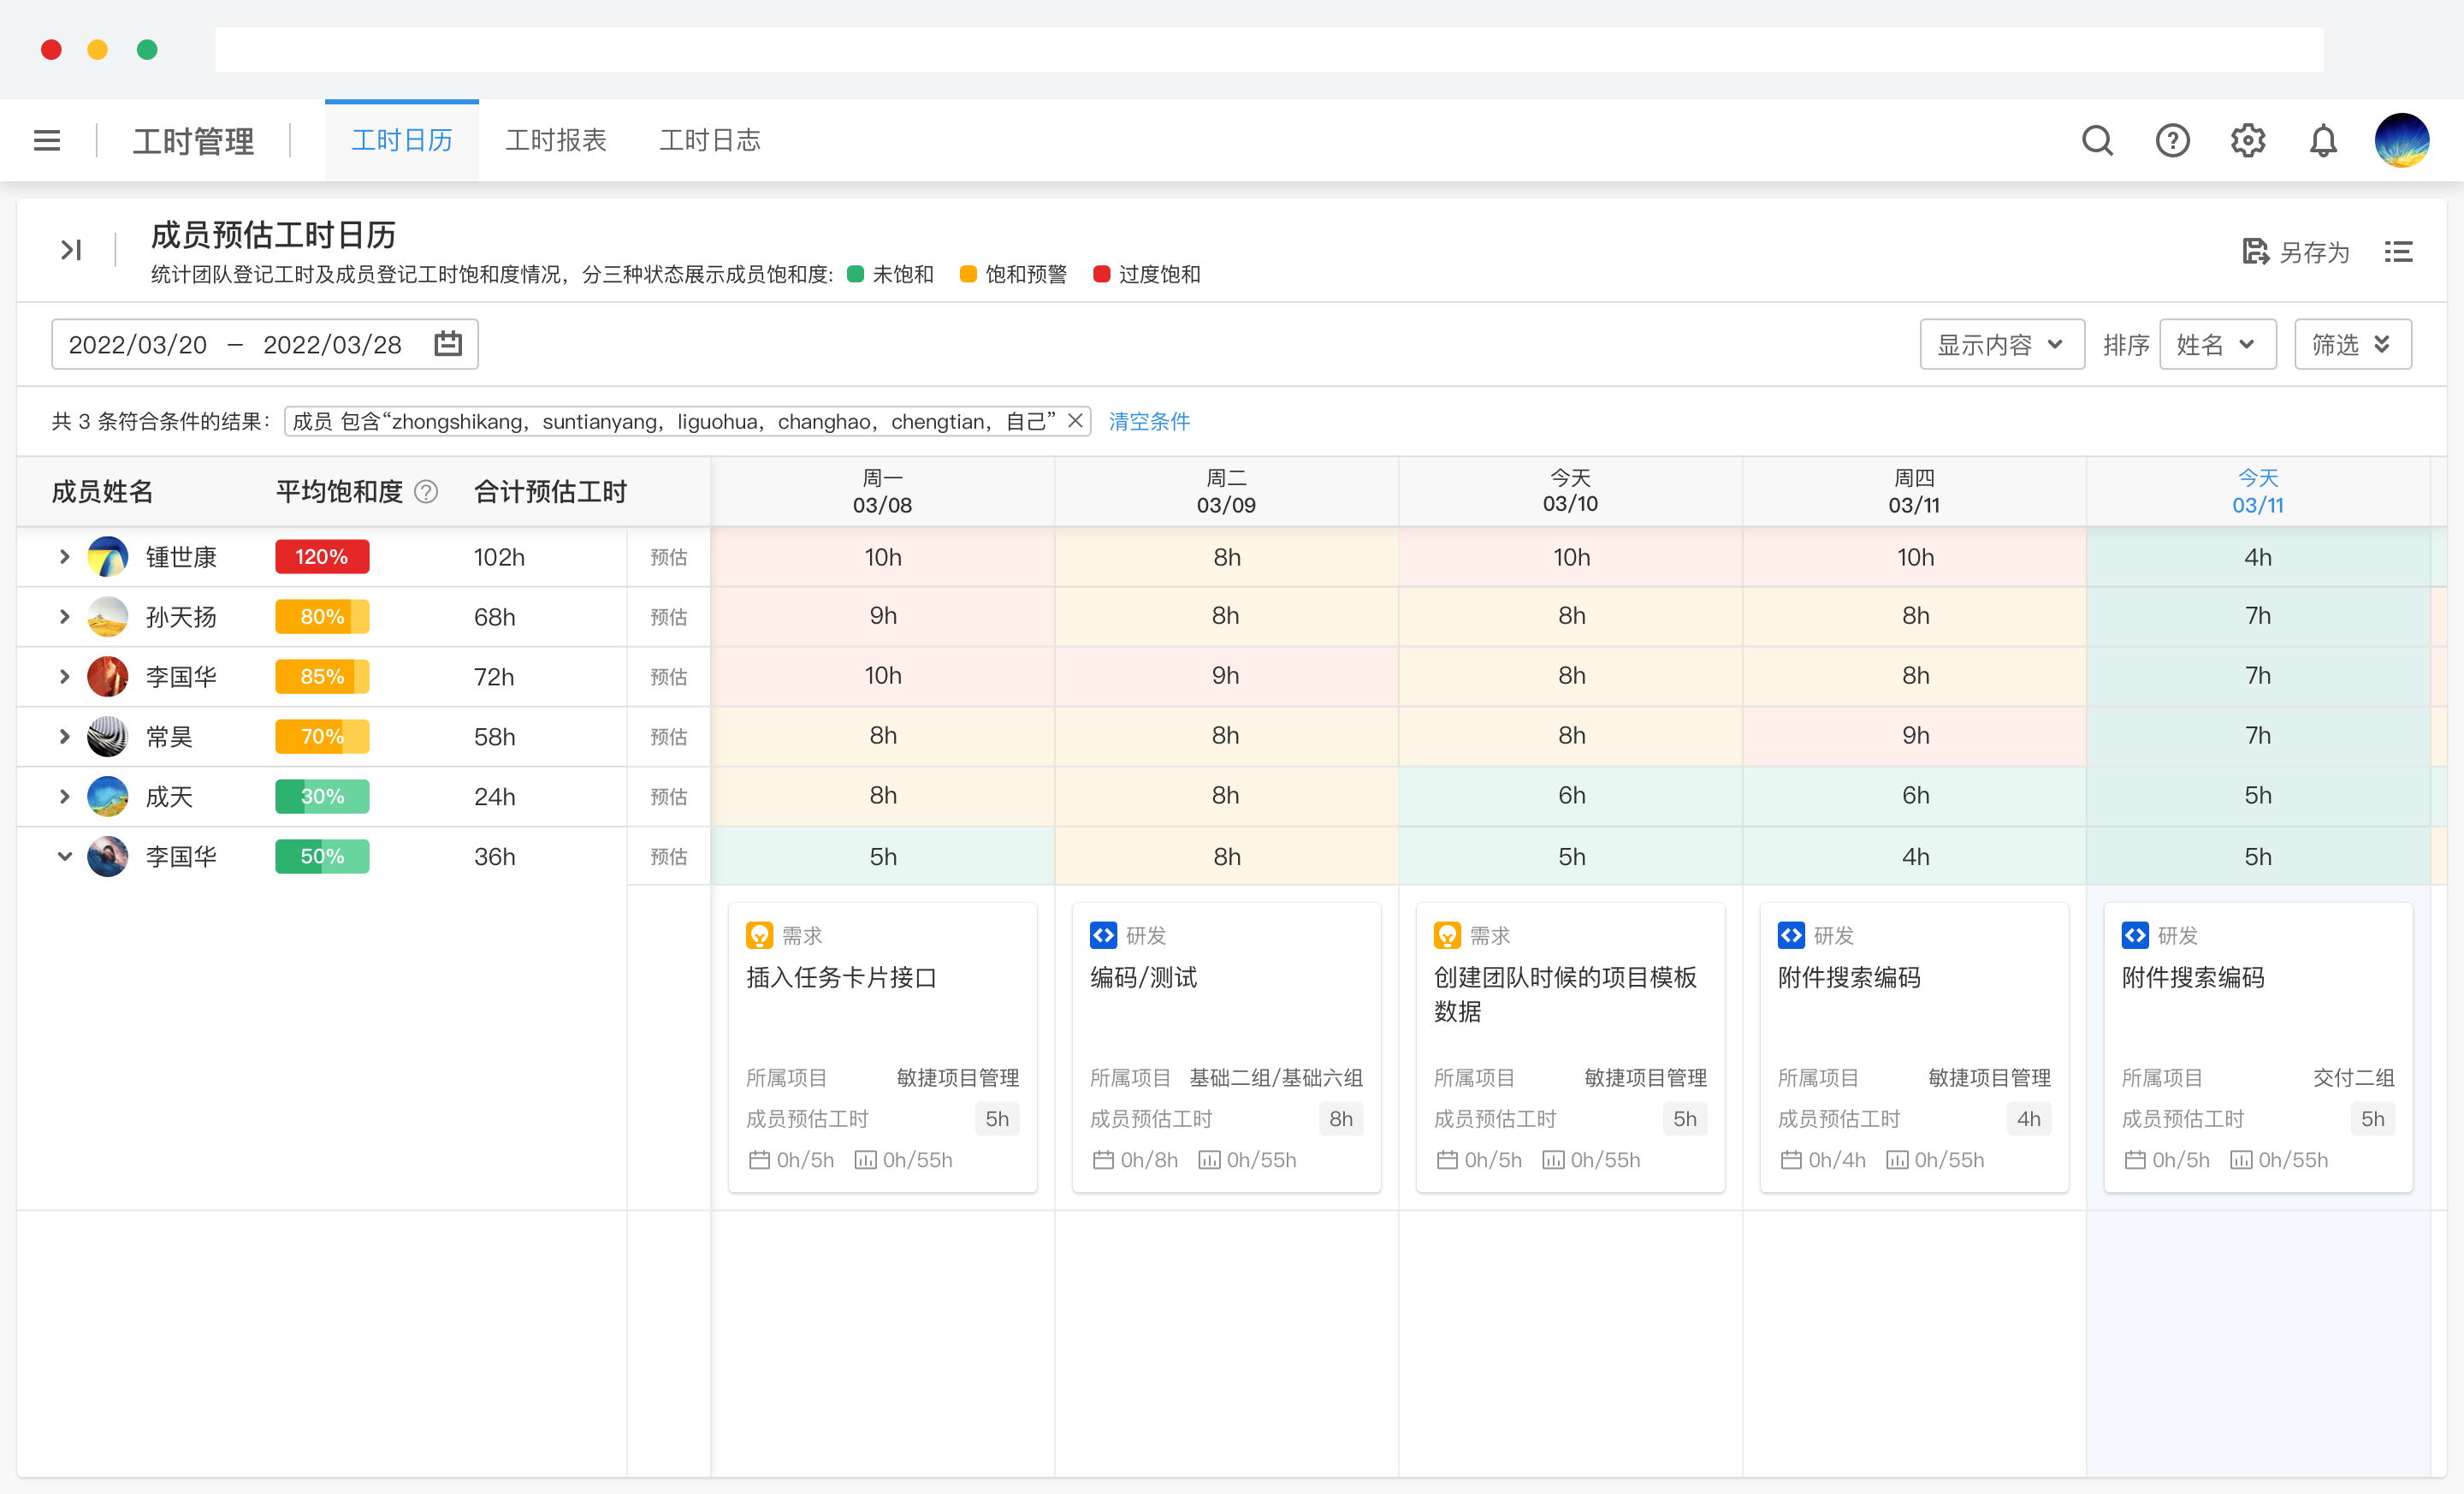
Task: Open the notifications bell
Action: [x=2323, y=140]
